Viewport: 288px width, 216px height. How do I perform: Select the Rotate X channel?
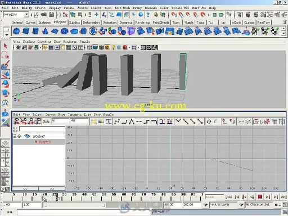(x=44, y=142)
